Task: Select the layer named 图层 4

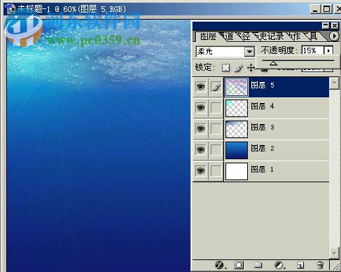Action: coord(263,107)
